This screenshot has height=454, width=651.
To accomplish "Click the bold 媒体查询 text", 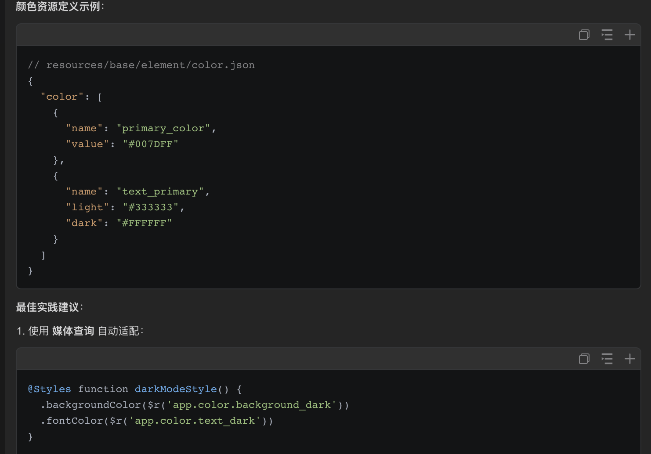I will pos(73,331).
